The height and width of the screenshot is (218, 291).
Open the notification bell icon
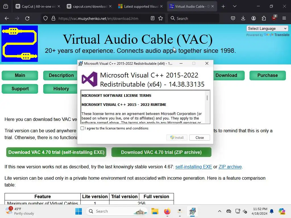tap(272, 211)
